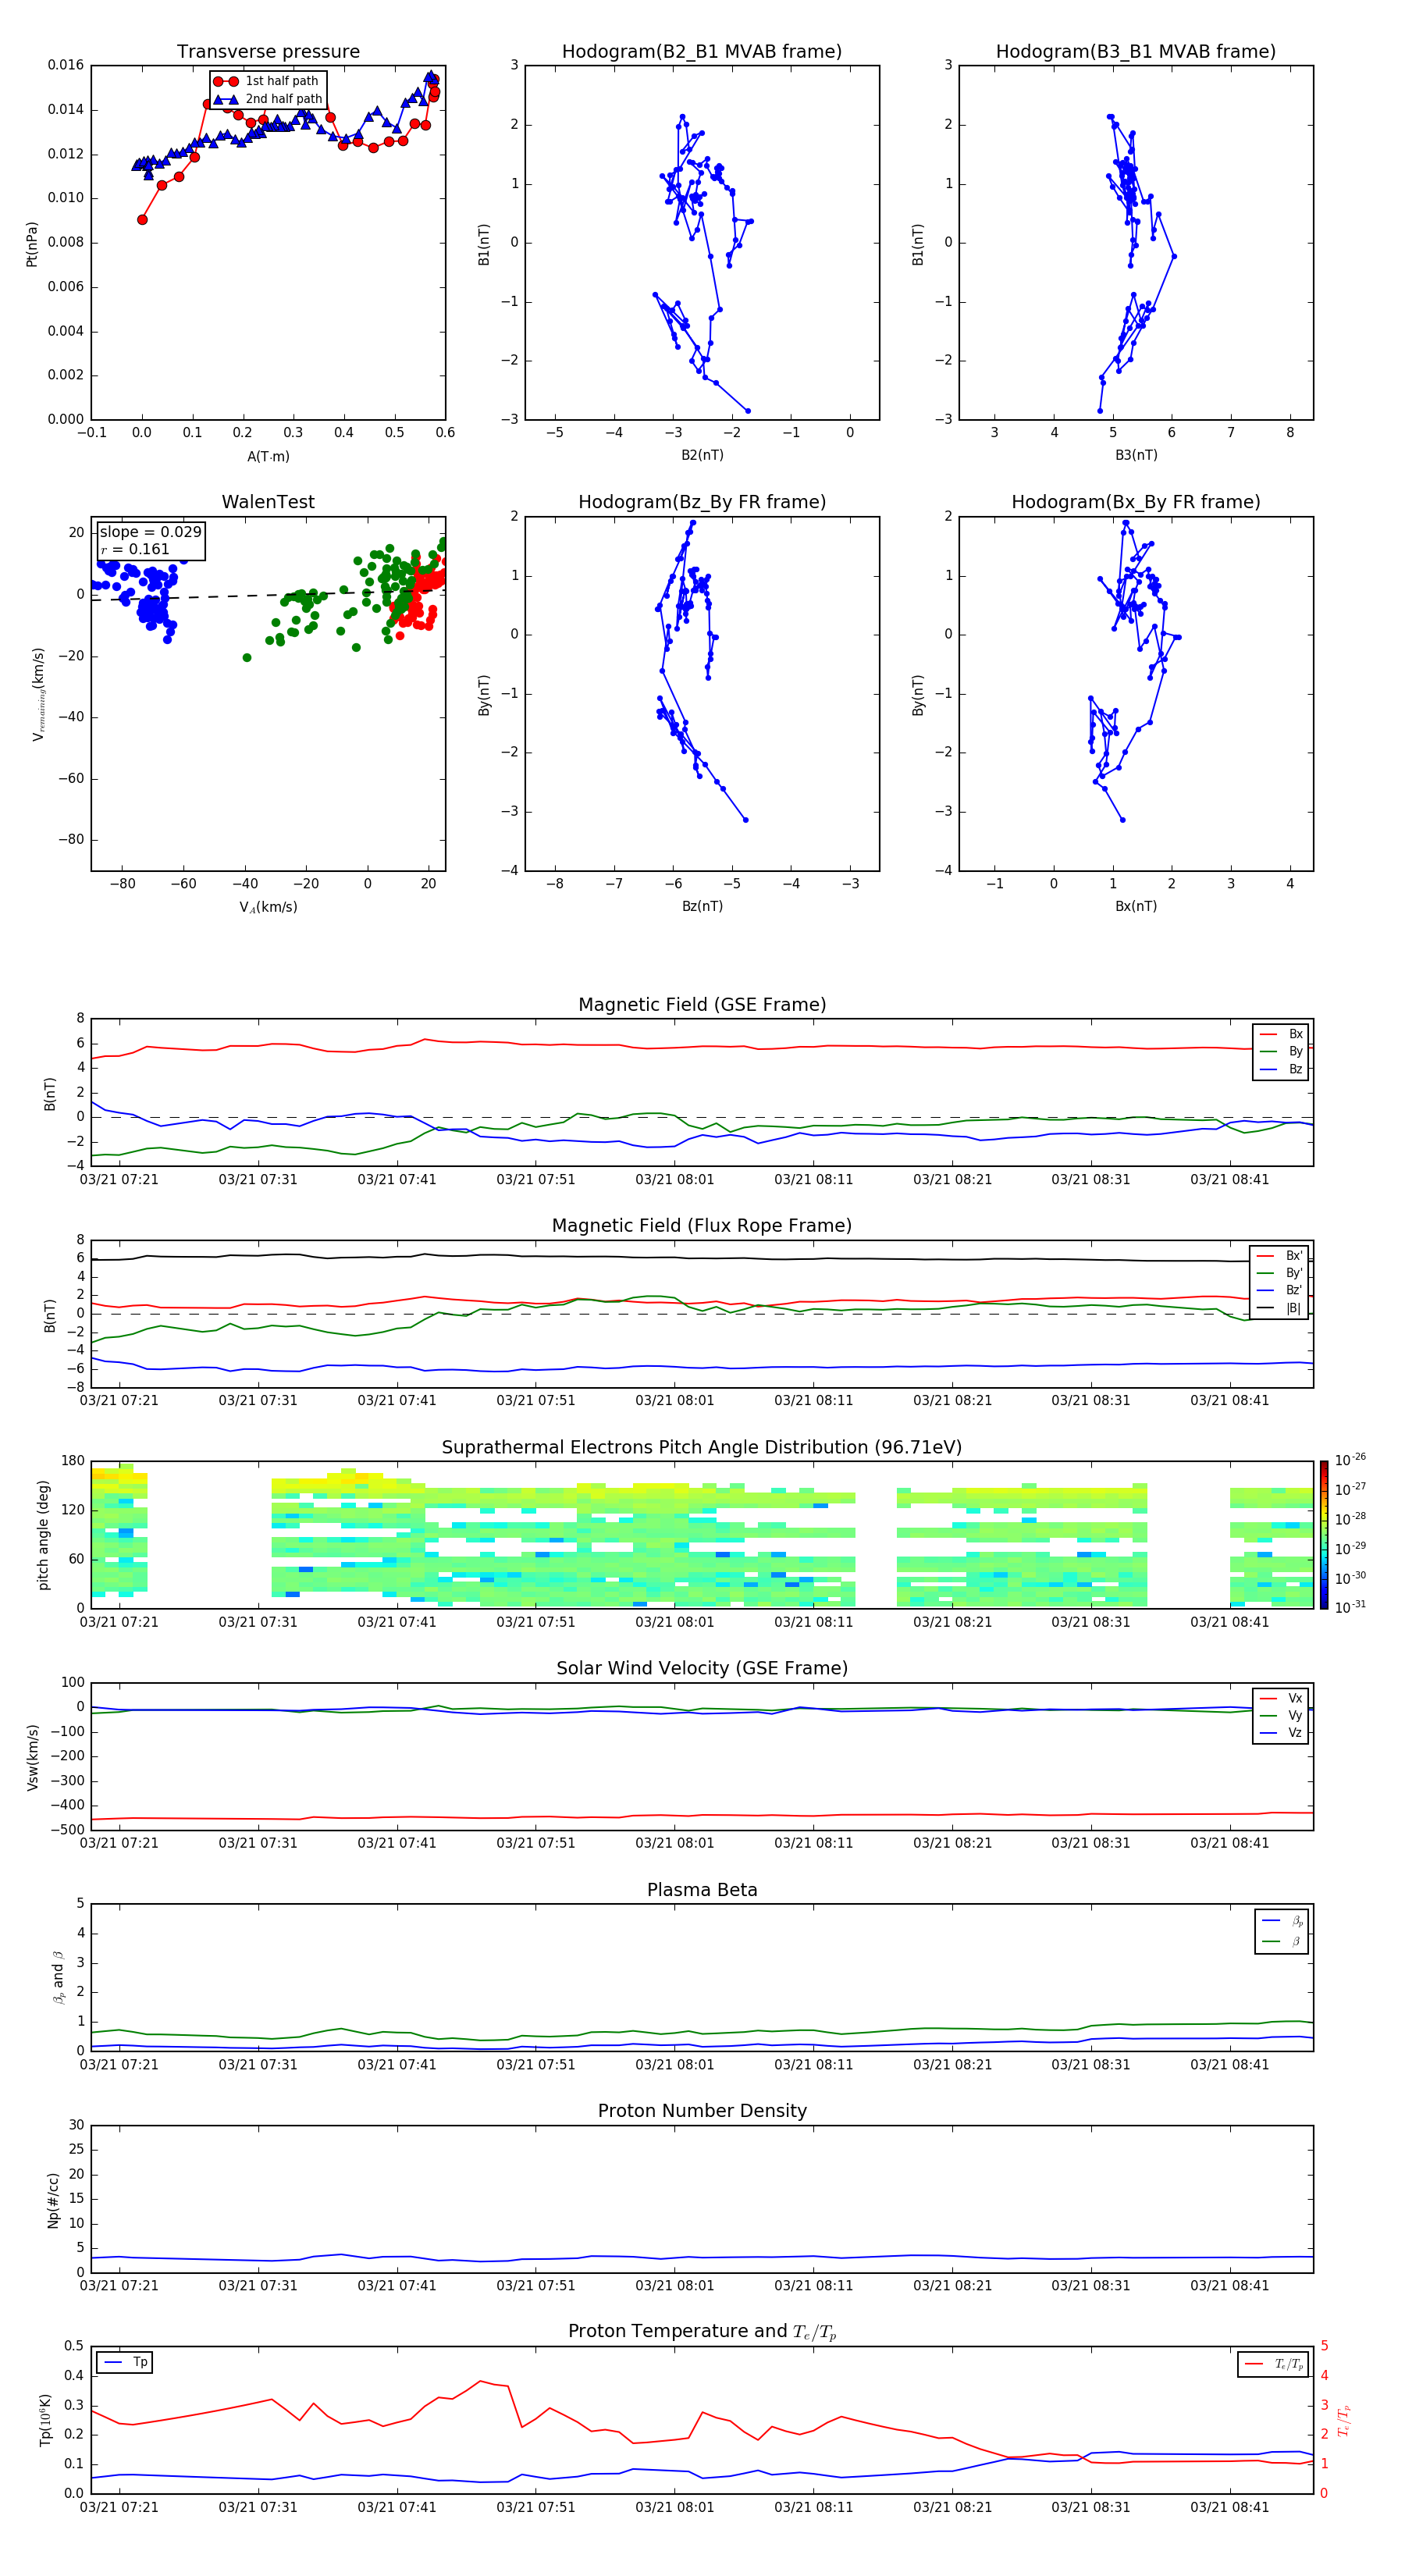Click the "Tp(10^6K)" y-axis label
The width and height of the screenshot is (1405, 2576).
coord(45,2421)
